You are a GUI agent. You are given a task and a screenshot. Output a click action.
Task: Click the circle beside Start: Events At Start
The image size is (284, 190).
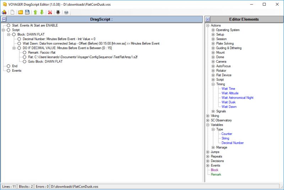tap(9, 25)
